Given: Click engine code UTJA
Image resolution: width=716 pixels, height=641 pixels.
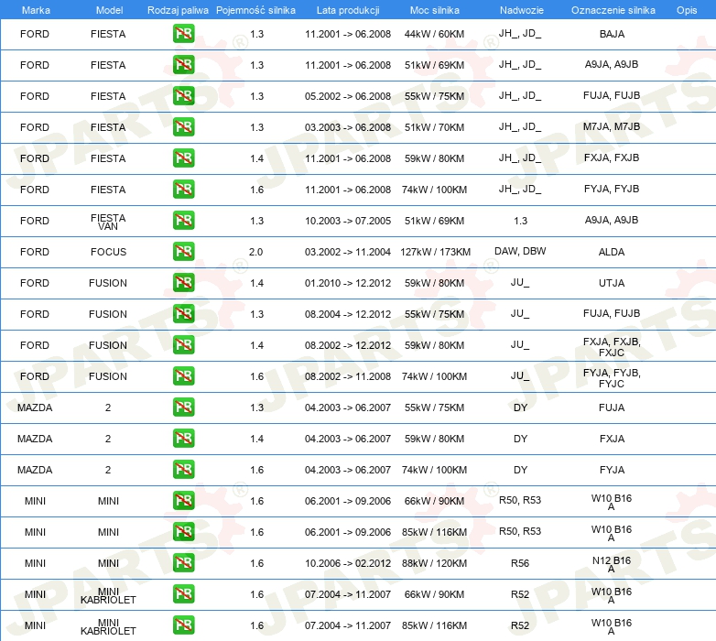Looking at the screenshot, I should point(612,283).
